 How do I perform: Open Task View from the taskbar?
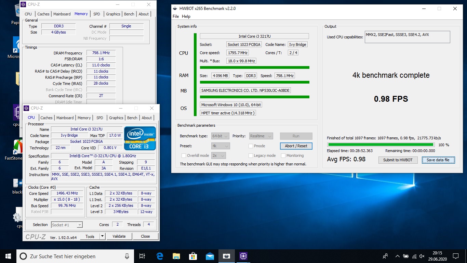pyautogui.click(x=142, y=256)
